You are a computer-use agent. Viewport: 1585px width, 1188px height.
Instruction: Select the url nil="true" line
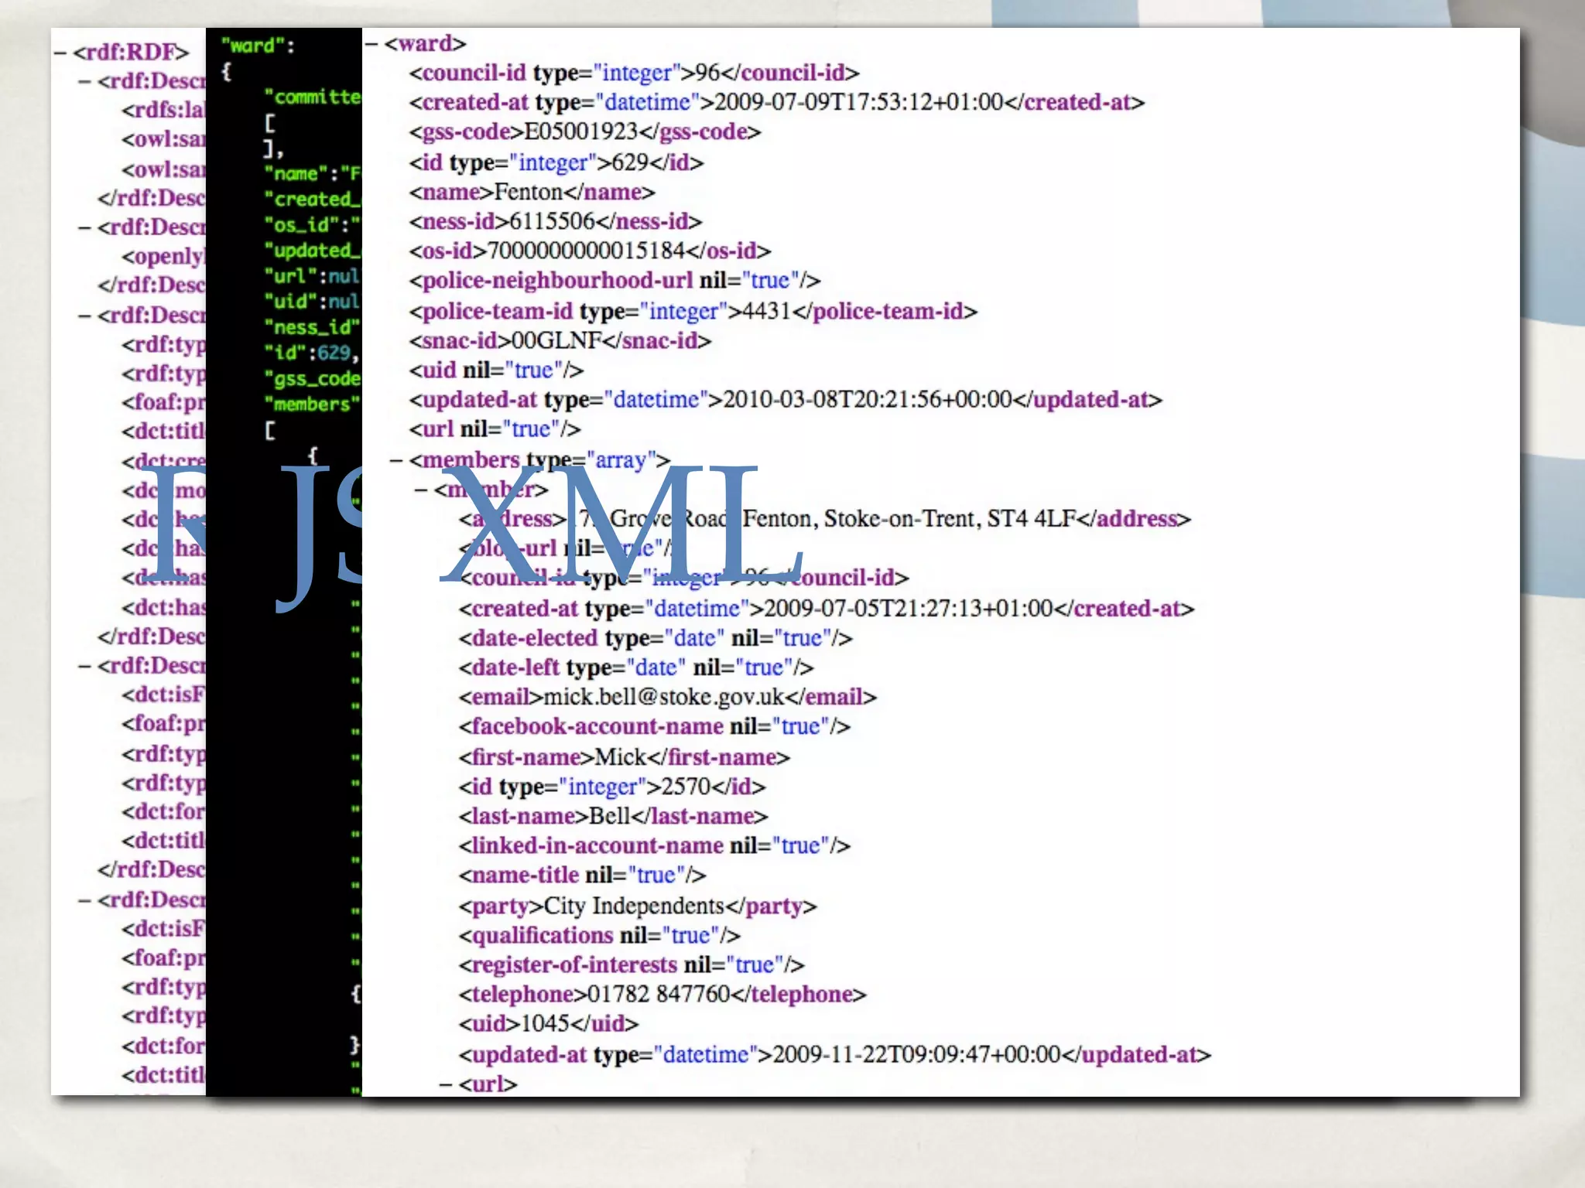click(x=495, y=428)
